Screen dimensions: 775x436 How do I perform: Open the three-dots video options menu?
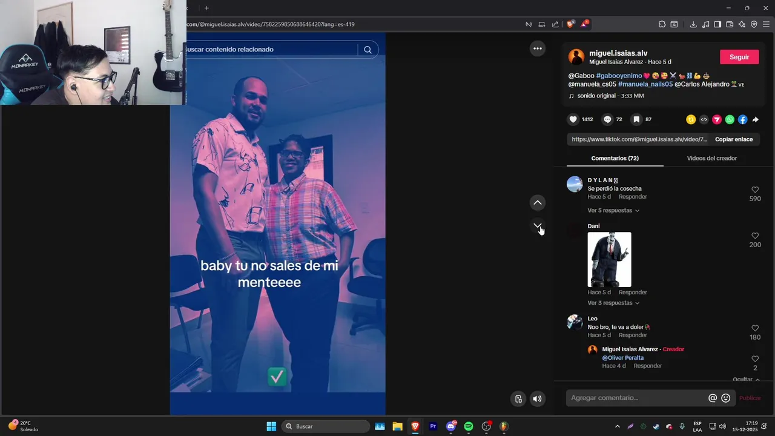coord(537,48)
